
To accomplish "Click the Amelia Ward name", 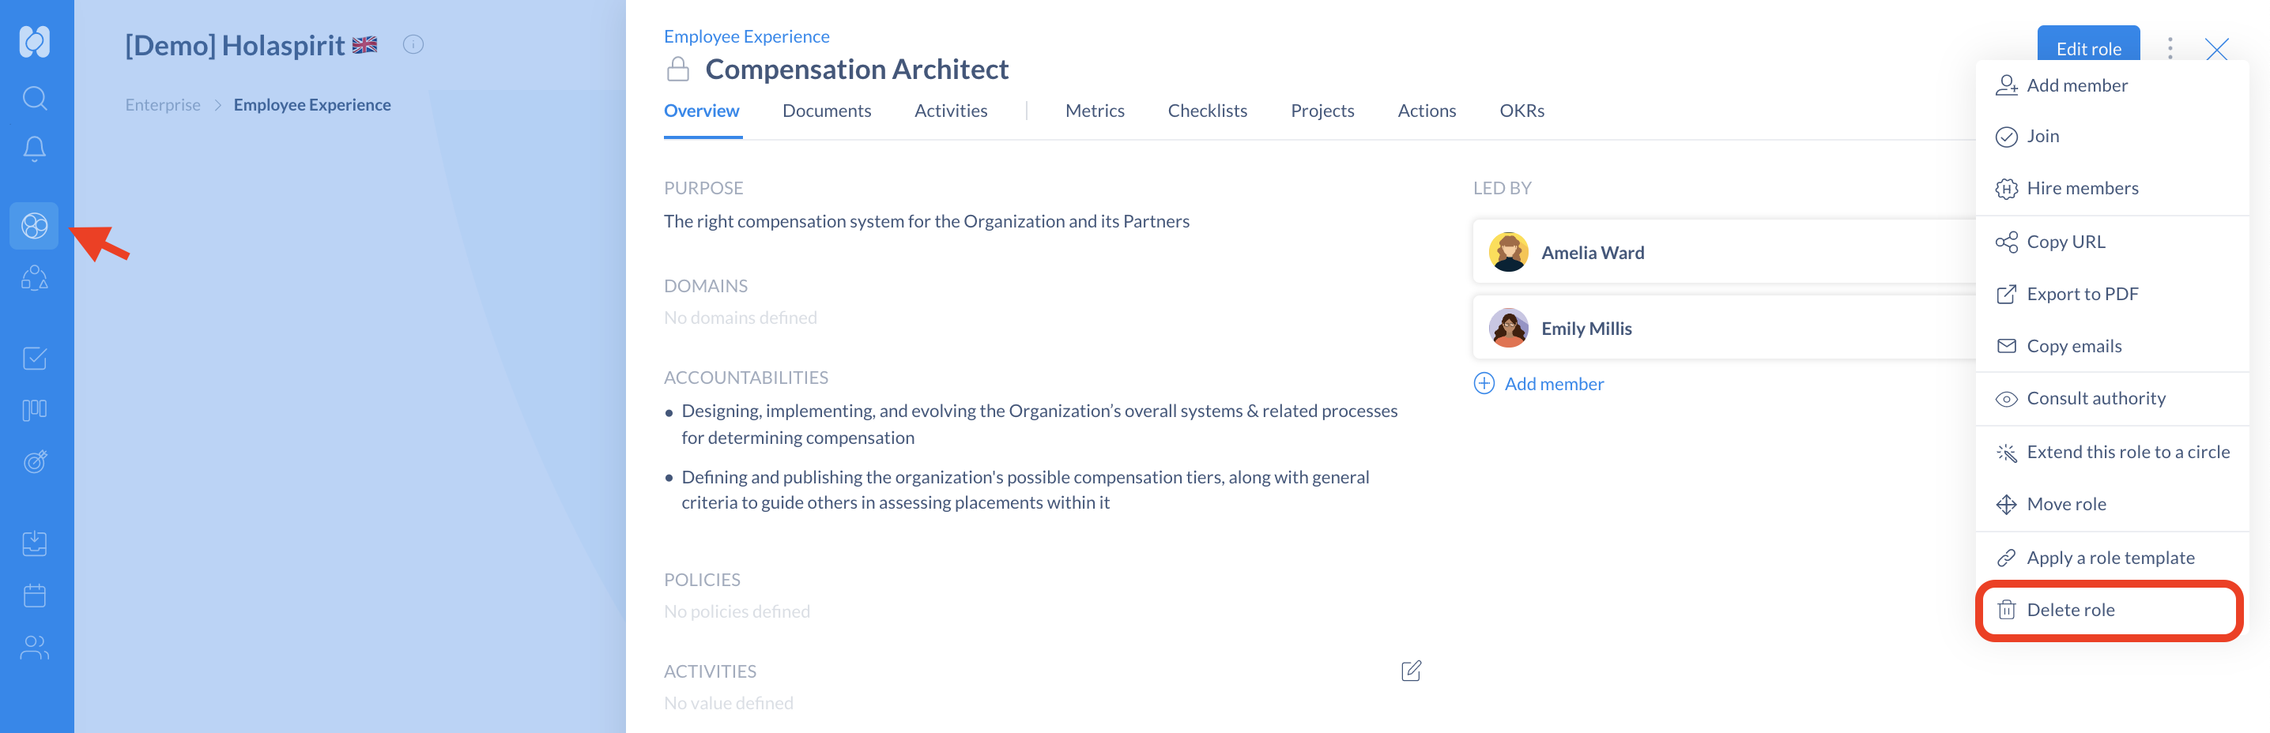I will (1593, 253).
